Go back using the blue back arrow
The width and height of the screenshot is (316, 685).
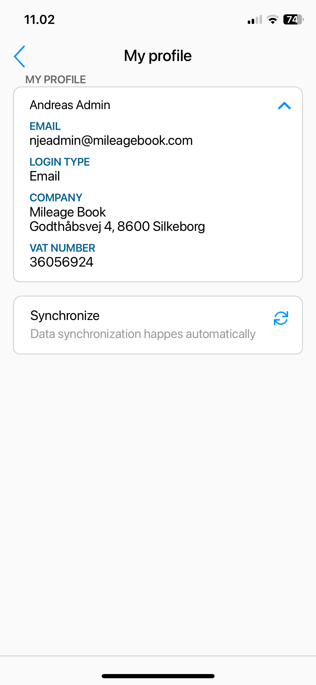pyautogui.click(x=19, y=56)
